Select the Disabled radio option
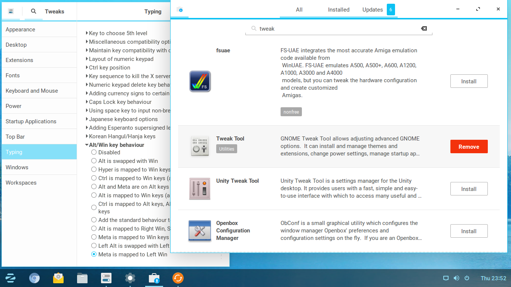 [x=94, y=152]
